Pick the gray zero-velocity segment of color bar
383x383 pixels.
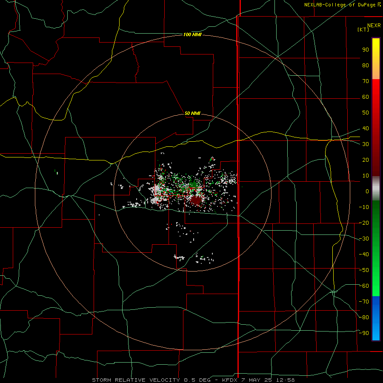(376, 189)
